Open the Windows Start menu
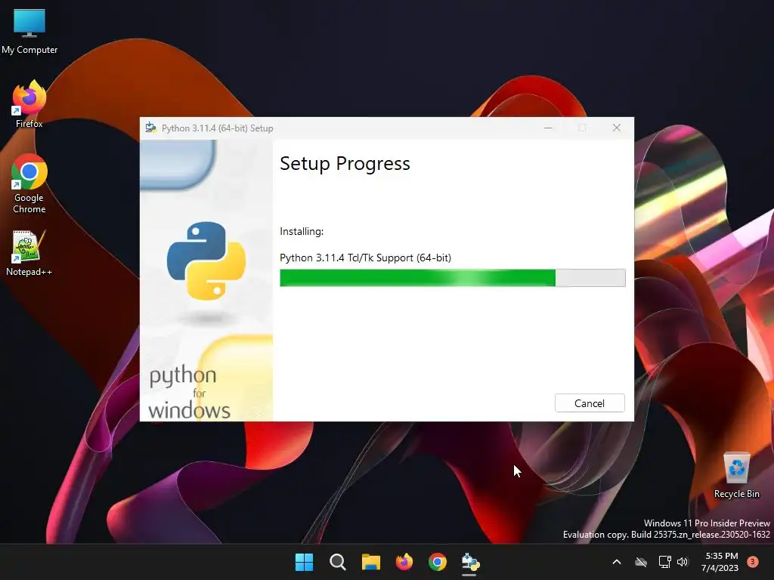 304,562
